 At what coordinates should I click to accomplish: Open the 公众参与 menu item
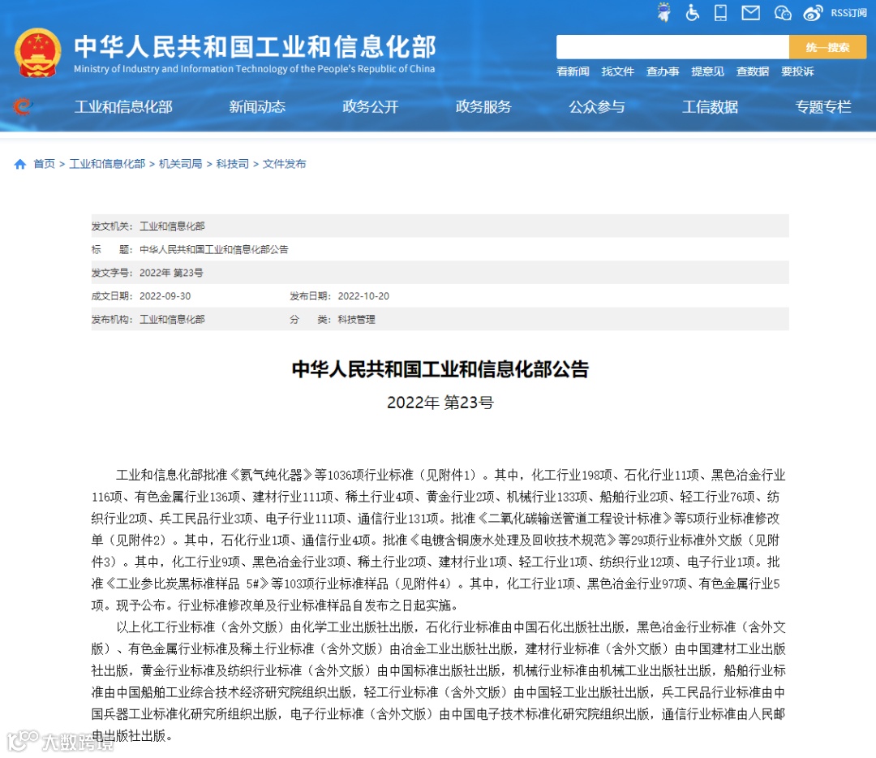point(597,106)
